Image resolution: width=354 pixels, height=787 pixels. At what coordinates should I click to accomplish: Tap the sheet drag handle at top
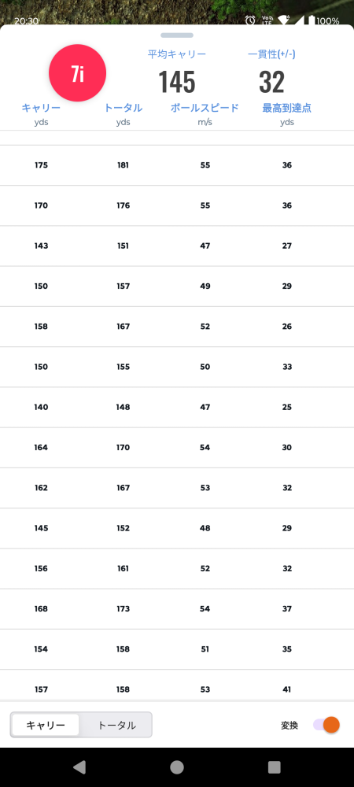[177, 35]
